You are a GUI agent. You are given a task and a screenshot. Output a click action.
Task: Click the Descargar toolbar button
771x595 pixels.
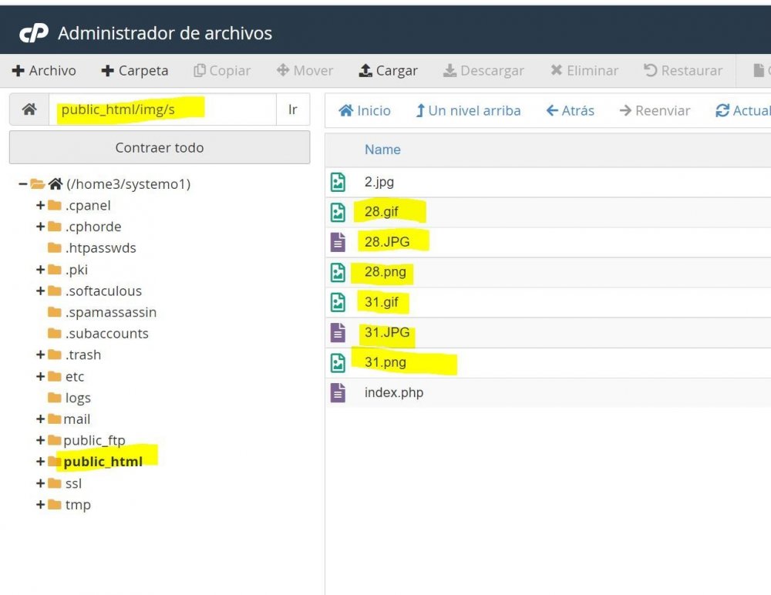coord(483,70)
